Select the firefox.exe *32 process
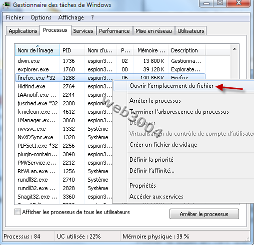This screenshot has height=245, width=254. (64, 78)
